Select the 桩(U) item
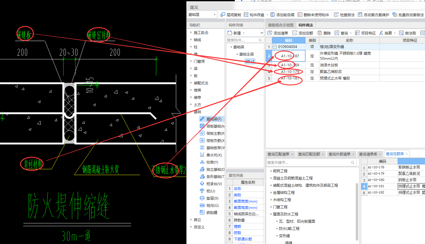Image resolution: width=425 pixels, height=244 pixels. [208, 191]
